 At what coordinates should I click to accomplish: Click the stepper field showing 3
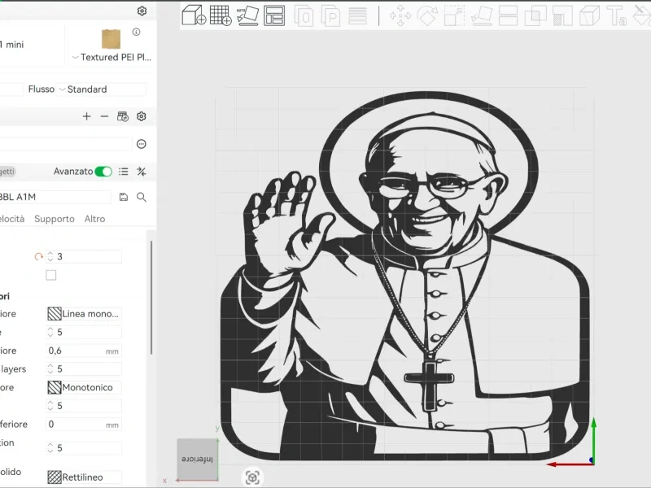[84, 257]
